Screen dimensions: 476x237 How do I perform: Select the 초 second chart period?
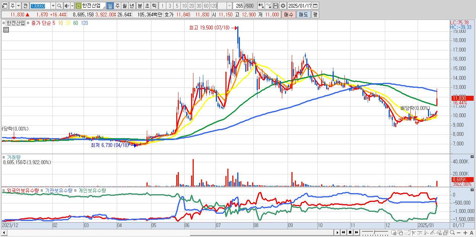coord(147,6)
